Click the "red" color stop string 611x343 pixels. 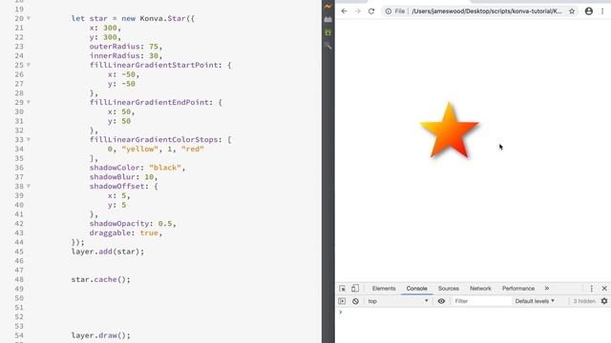(x=193, y=149)
